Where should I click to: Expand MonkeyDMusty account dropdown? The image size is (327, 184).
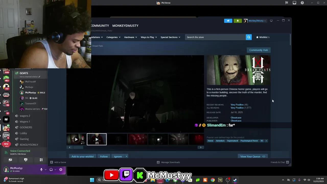(x=265, y=21)
